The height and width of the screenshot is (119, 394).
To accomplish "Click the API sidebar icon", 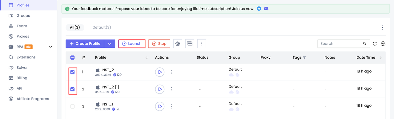I will pos(11,89).
